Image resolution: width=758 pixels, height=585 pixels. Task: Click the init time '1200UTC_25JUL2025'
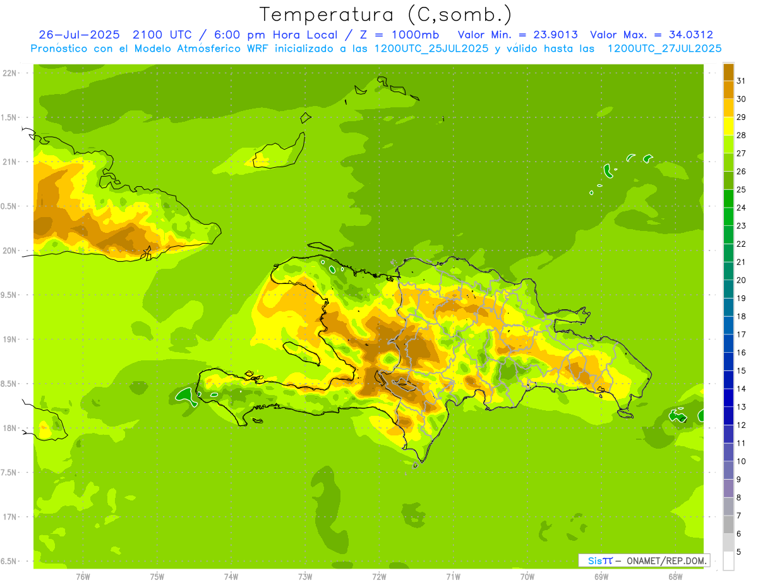(431, 49)
